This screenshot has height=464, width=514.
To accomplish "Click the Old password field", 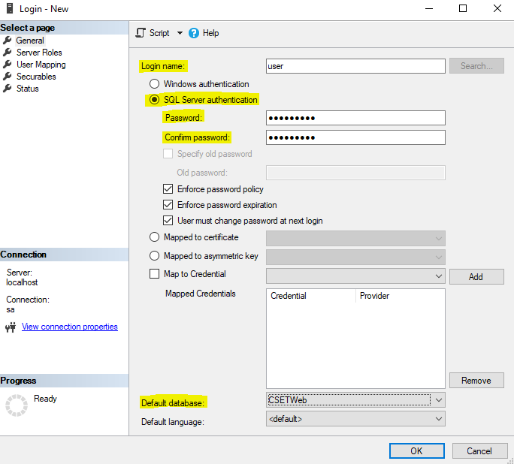I will [355, 173].
